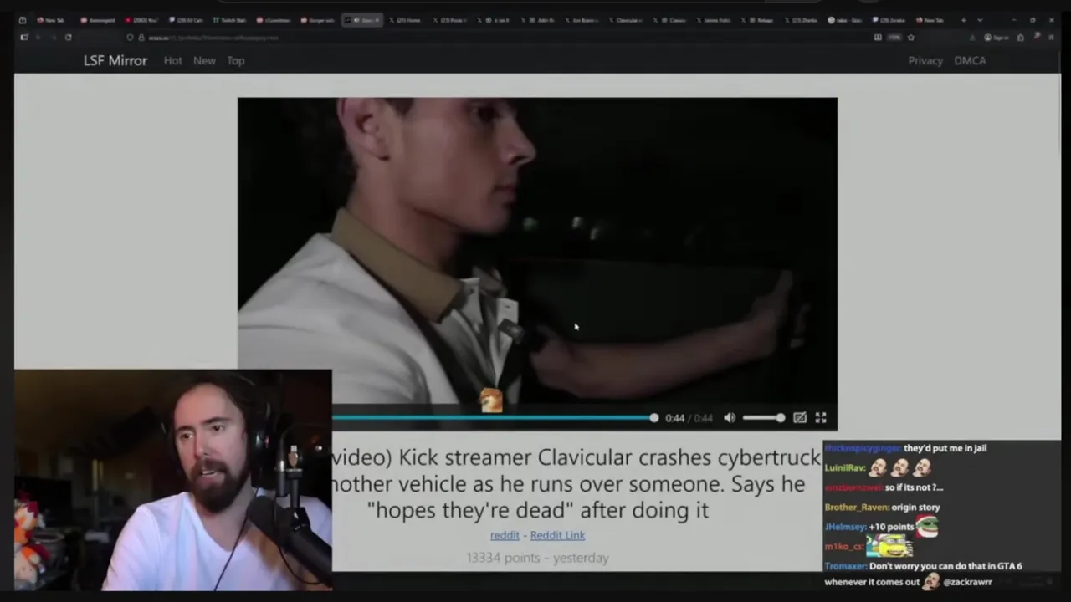Mute the video using the speaker icon

pos(730,417)
